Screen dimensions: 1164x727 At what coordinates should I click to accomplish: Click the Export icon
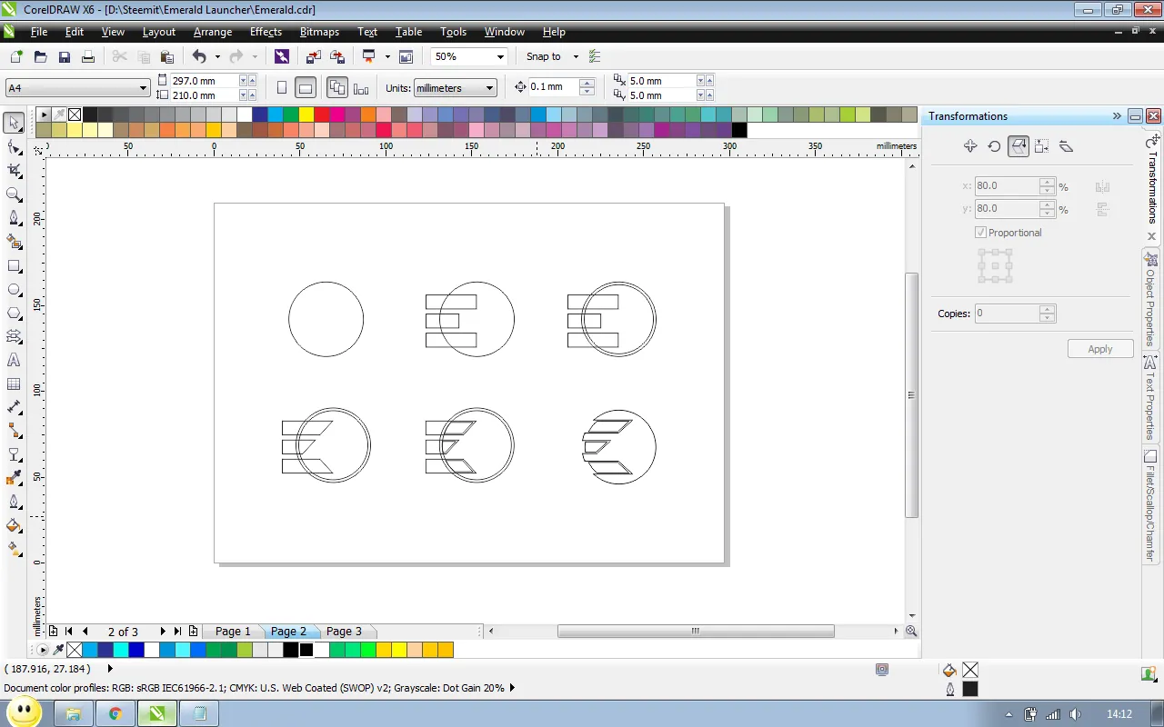pyautogui.click(x=337, y=56)
